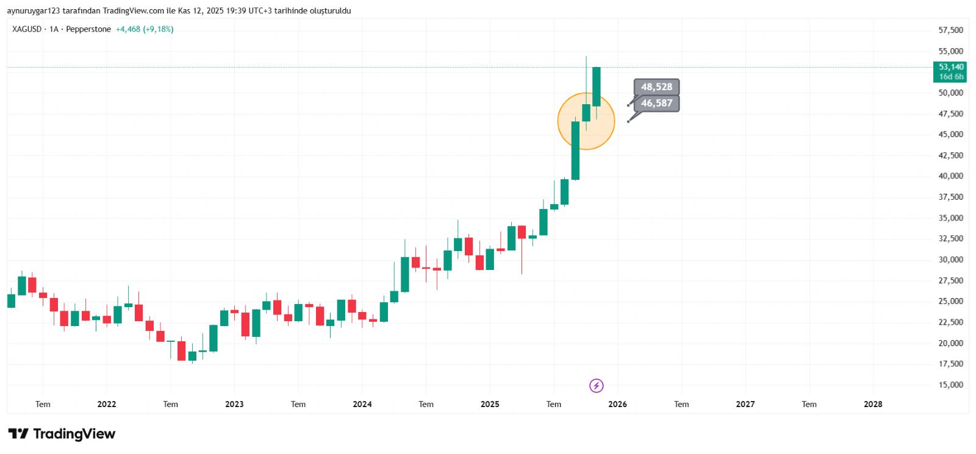Select the 48,528 price callout label
This screenshot has width=976, height=454.
(x=656, y=87)
